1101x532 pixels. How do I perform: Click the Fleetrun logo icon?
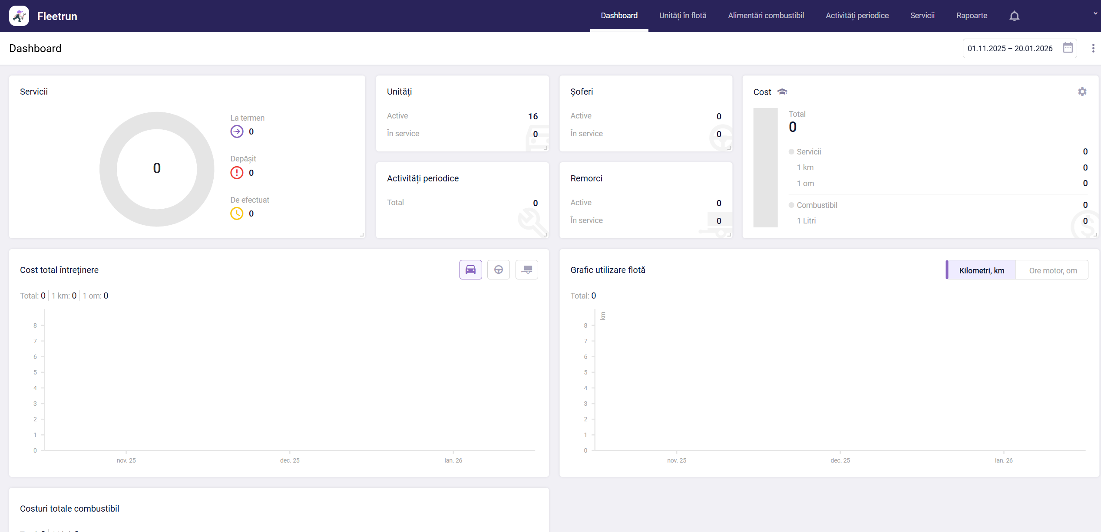tap(19, 16)
